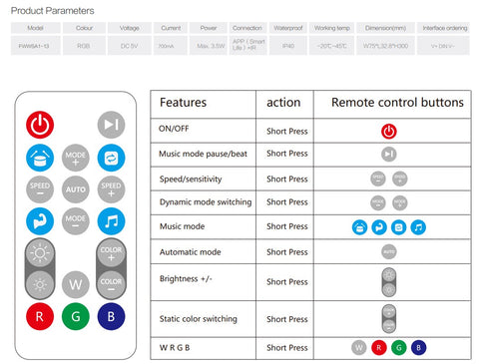Select the MODE – button on the remote
This screenshot has width=479, height=364.
76,221
